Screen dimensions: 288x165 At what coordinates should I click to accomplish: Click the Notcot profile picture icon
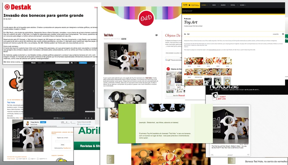[x=215, y=96]
